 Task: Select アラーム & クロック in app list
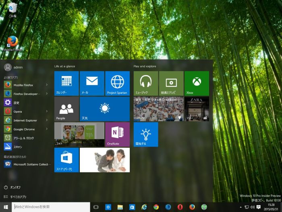pos(23,138)
